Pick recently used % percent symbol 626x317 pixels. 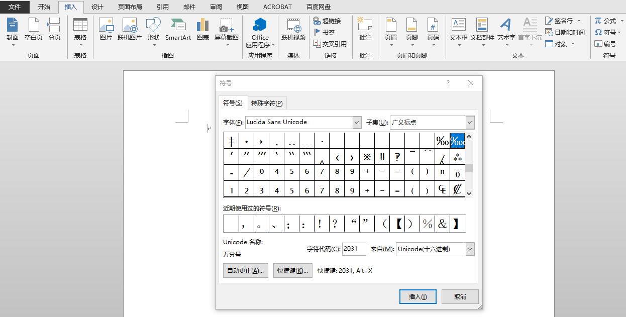point(427,224)
